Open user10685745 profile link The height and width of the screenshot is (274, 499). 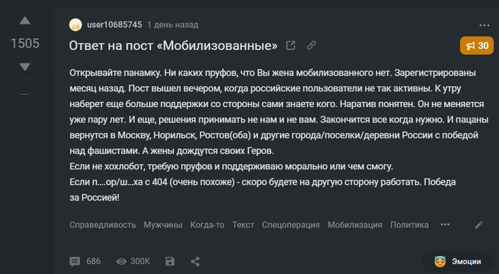click(115, 25)
